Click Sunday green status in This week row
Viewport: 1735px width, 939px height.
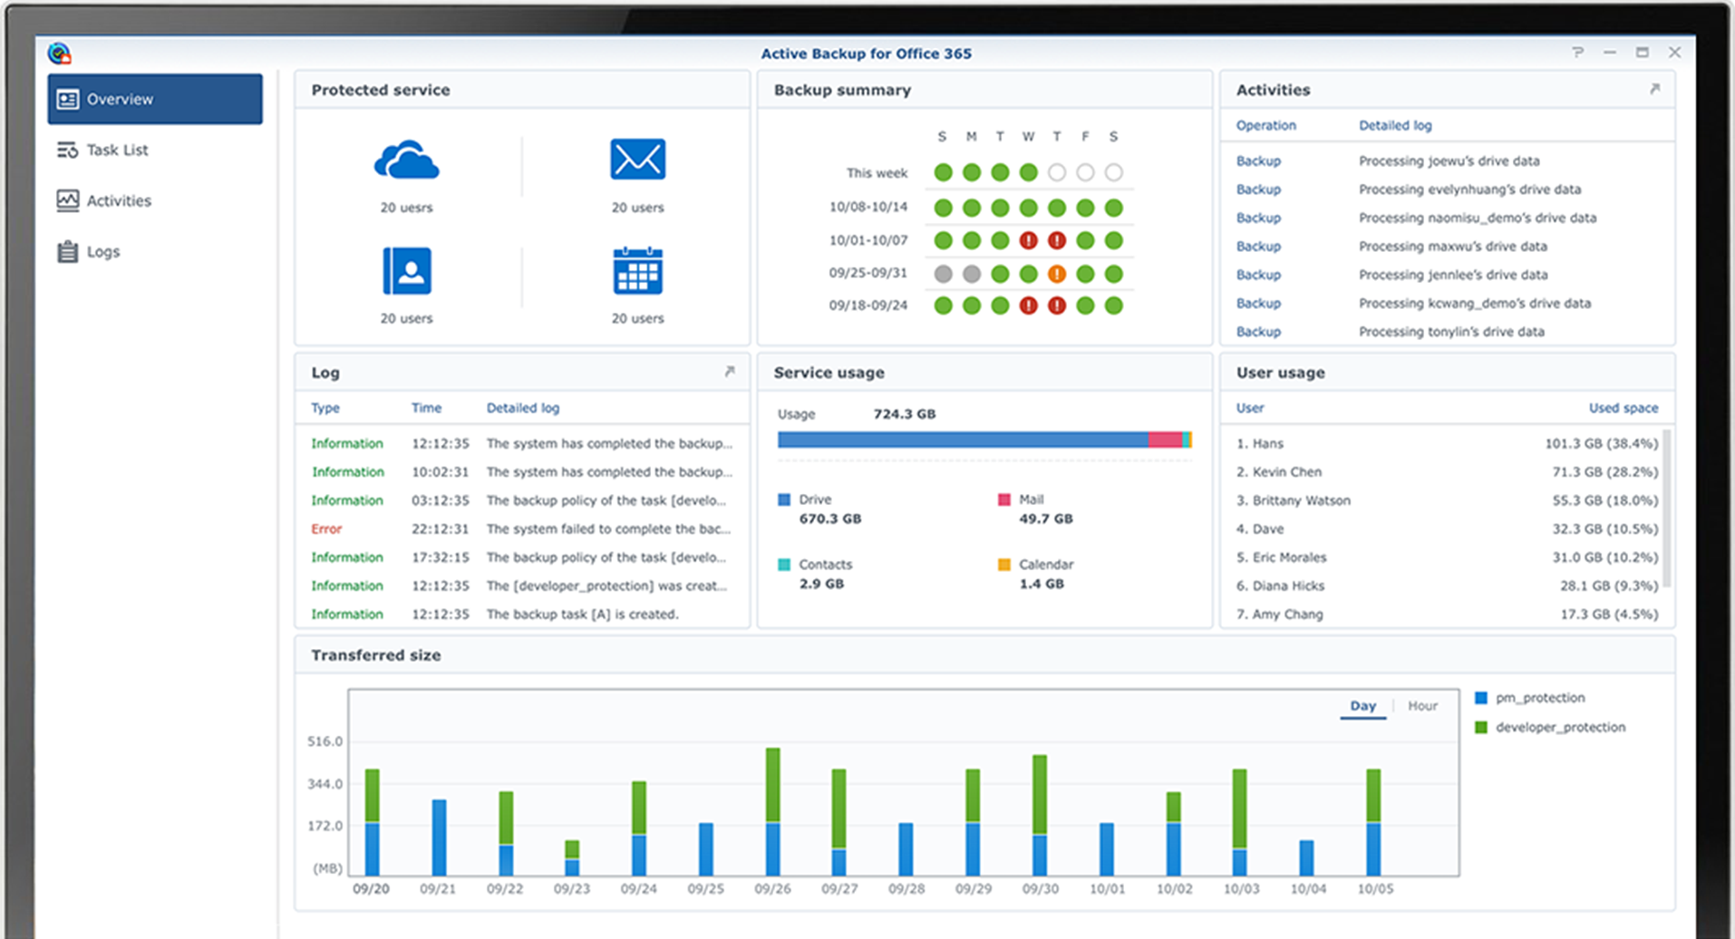pos(943,172)
